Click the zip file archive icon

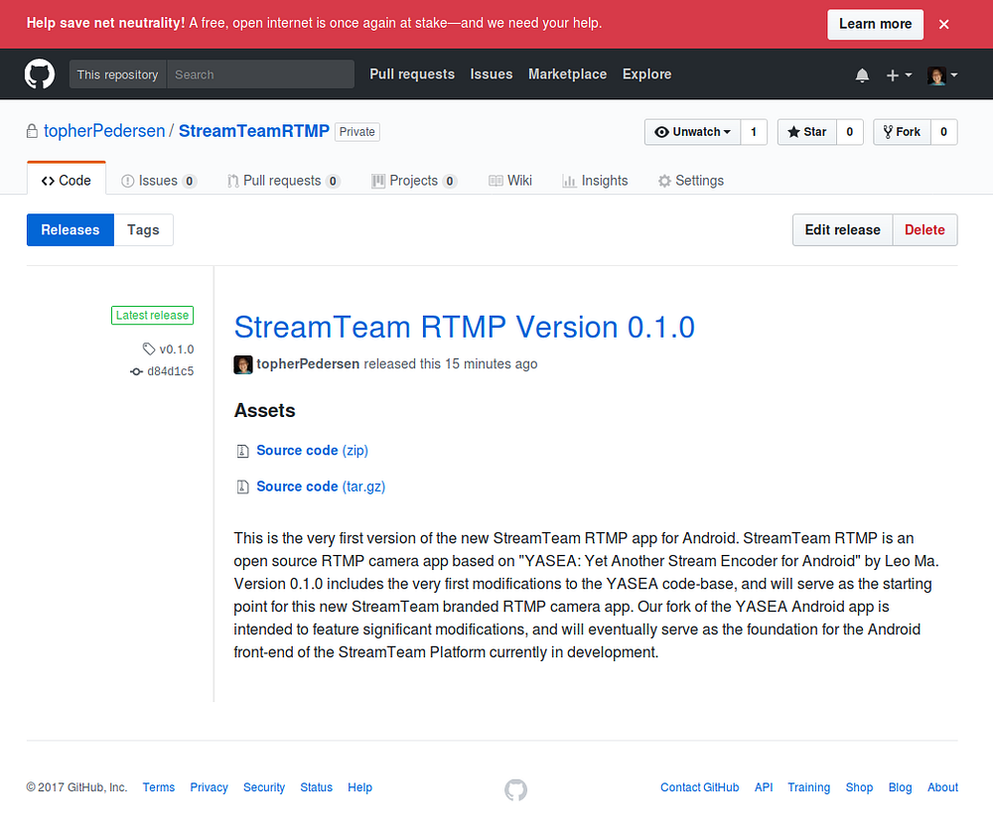242,451
